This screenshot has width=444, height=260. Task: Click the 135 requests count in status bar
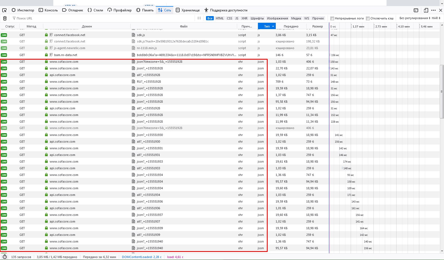(x=21, y=257)
